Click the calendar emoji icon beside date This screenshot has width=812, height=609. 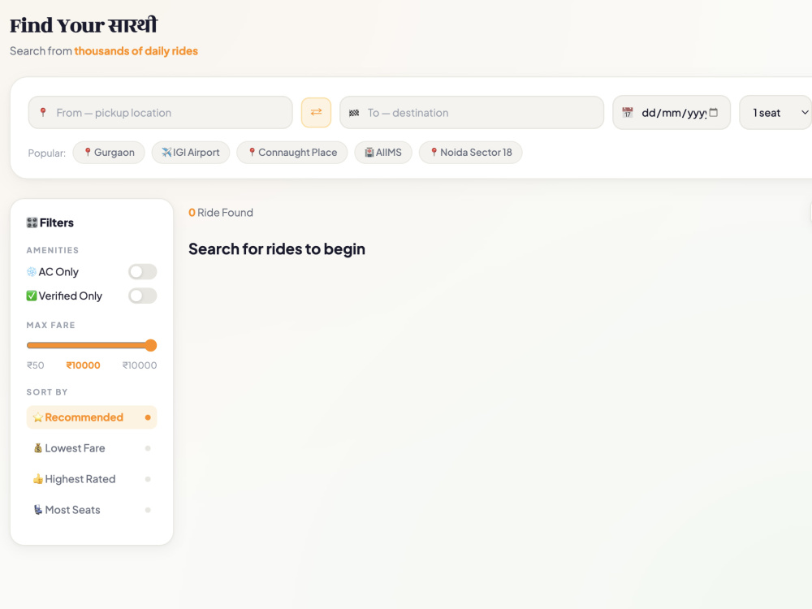pyautogui.click(x=627, y=112)
